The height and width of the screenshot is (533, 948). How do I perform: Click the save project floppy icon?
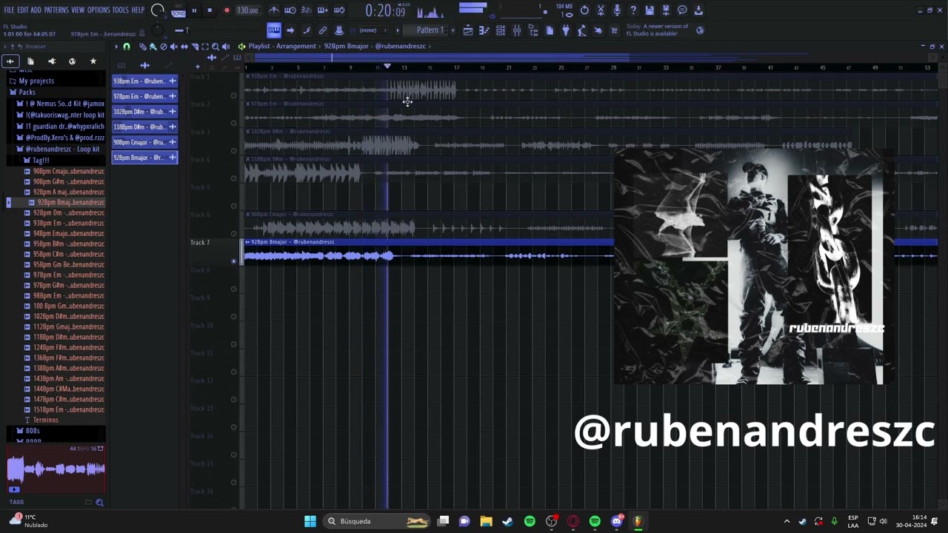point(650,10)
